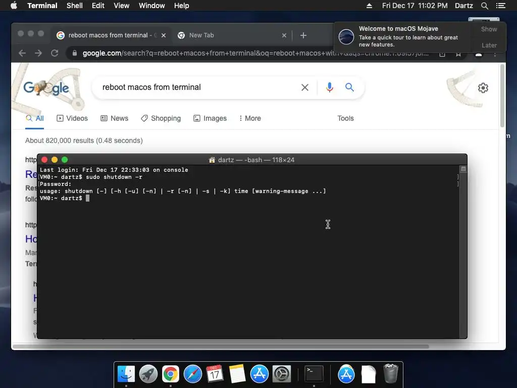This screenshot has height=388, width=517.
Task: Select the Images results tab
Action: point(210,118)
